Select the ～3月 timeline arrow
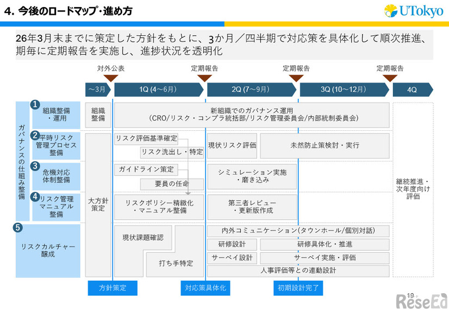Viewport: 449px width, 310px height. pos(98,90)
